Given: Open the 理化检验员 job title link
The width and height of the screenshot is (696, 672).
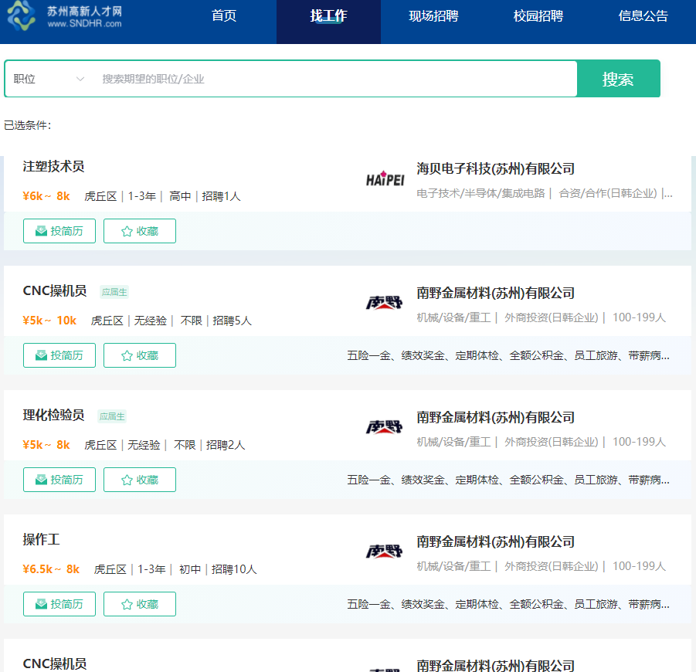Looking at the screenshot, I should 53,415.
